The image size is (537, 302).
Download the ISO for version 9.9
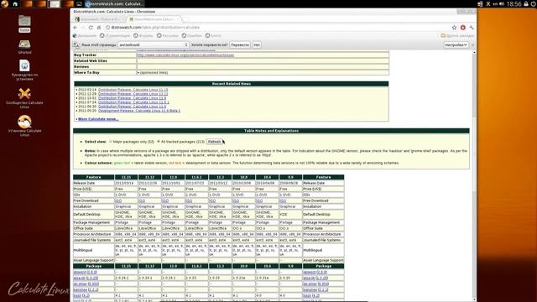(283, 201)
